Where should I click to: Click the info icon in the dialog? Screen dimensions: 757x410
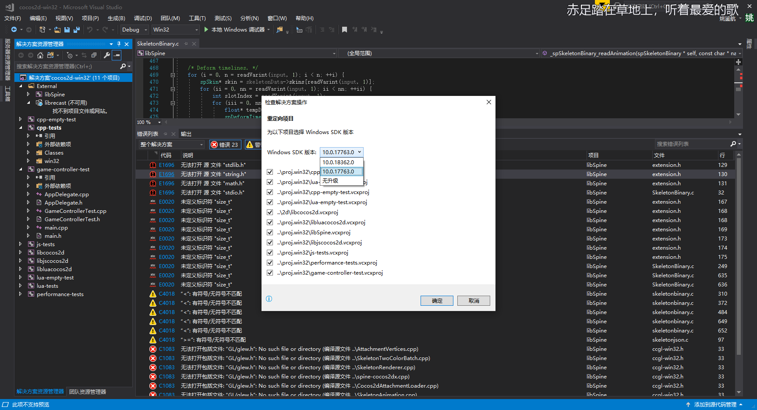pyautogui.click(x=269, y=299)
